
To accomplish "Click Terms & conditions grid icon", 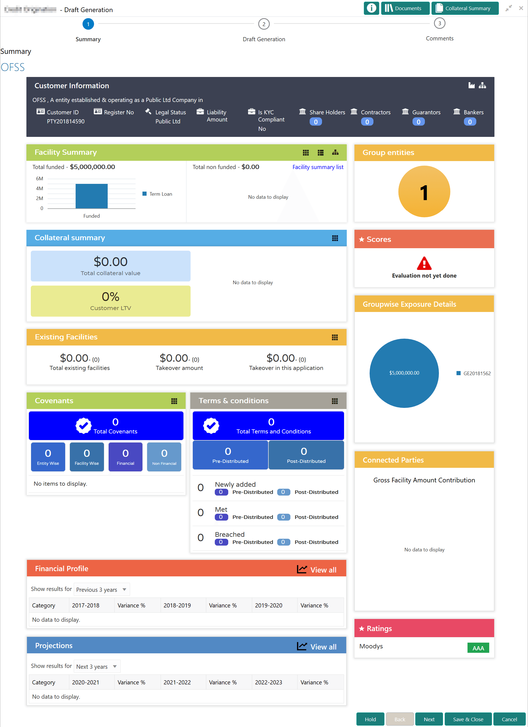I will [335, 401].
